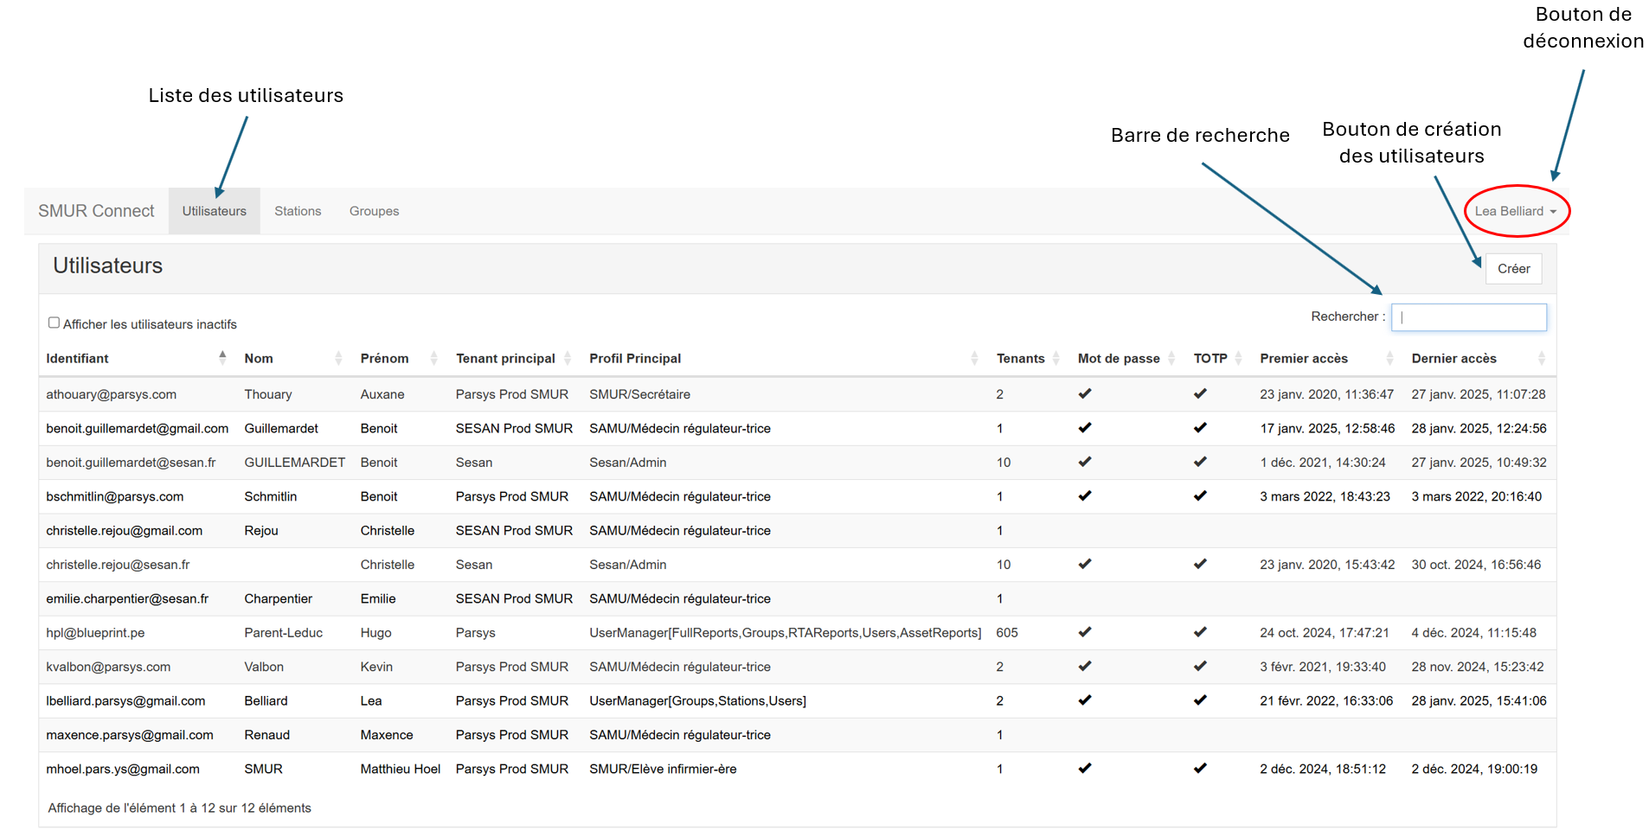The width and height of the screenshot is (1649, 837).
Task: Click the Affichage de l'élément count text
Action: pyautogui.click(x=180, y=808)
